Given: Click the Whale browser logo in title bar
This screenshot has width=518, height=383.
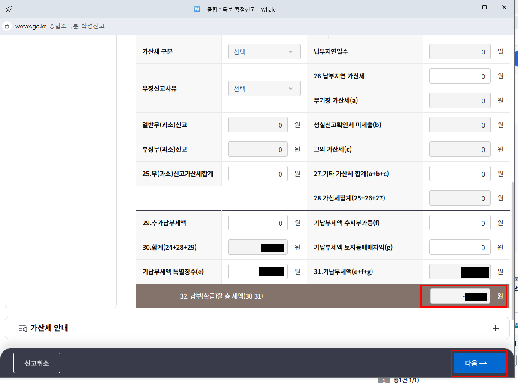Looking at the screenshot, I should pyautogui.click(x=197, y=9).
